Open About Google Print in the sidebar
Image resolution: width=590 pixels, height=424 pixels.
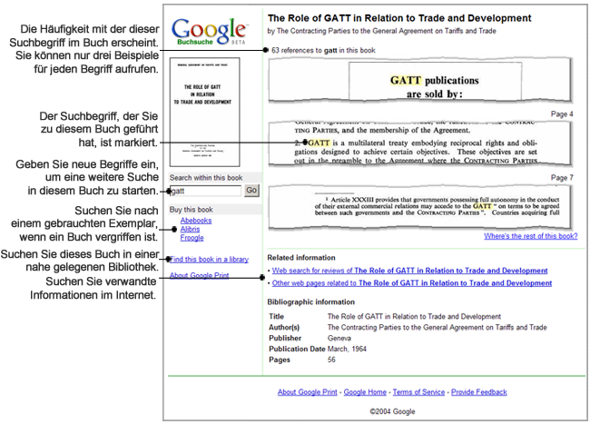tap(204, 275)
